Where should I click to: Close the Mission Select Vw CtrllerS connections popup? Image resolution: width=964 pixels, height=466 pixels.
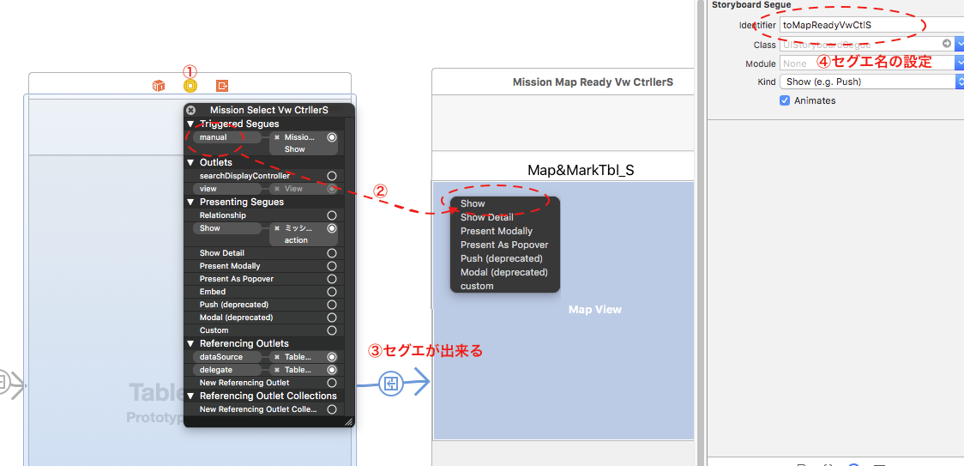pos(190,110)
